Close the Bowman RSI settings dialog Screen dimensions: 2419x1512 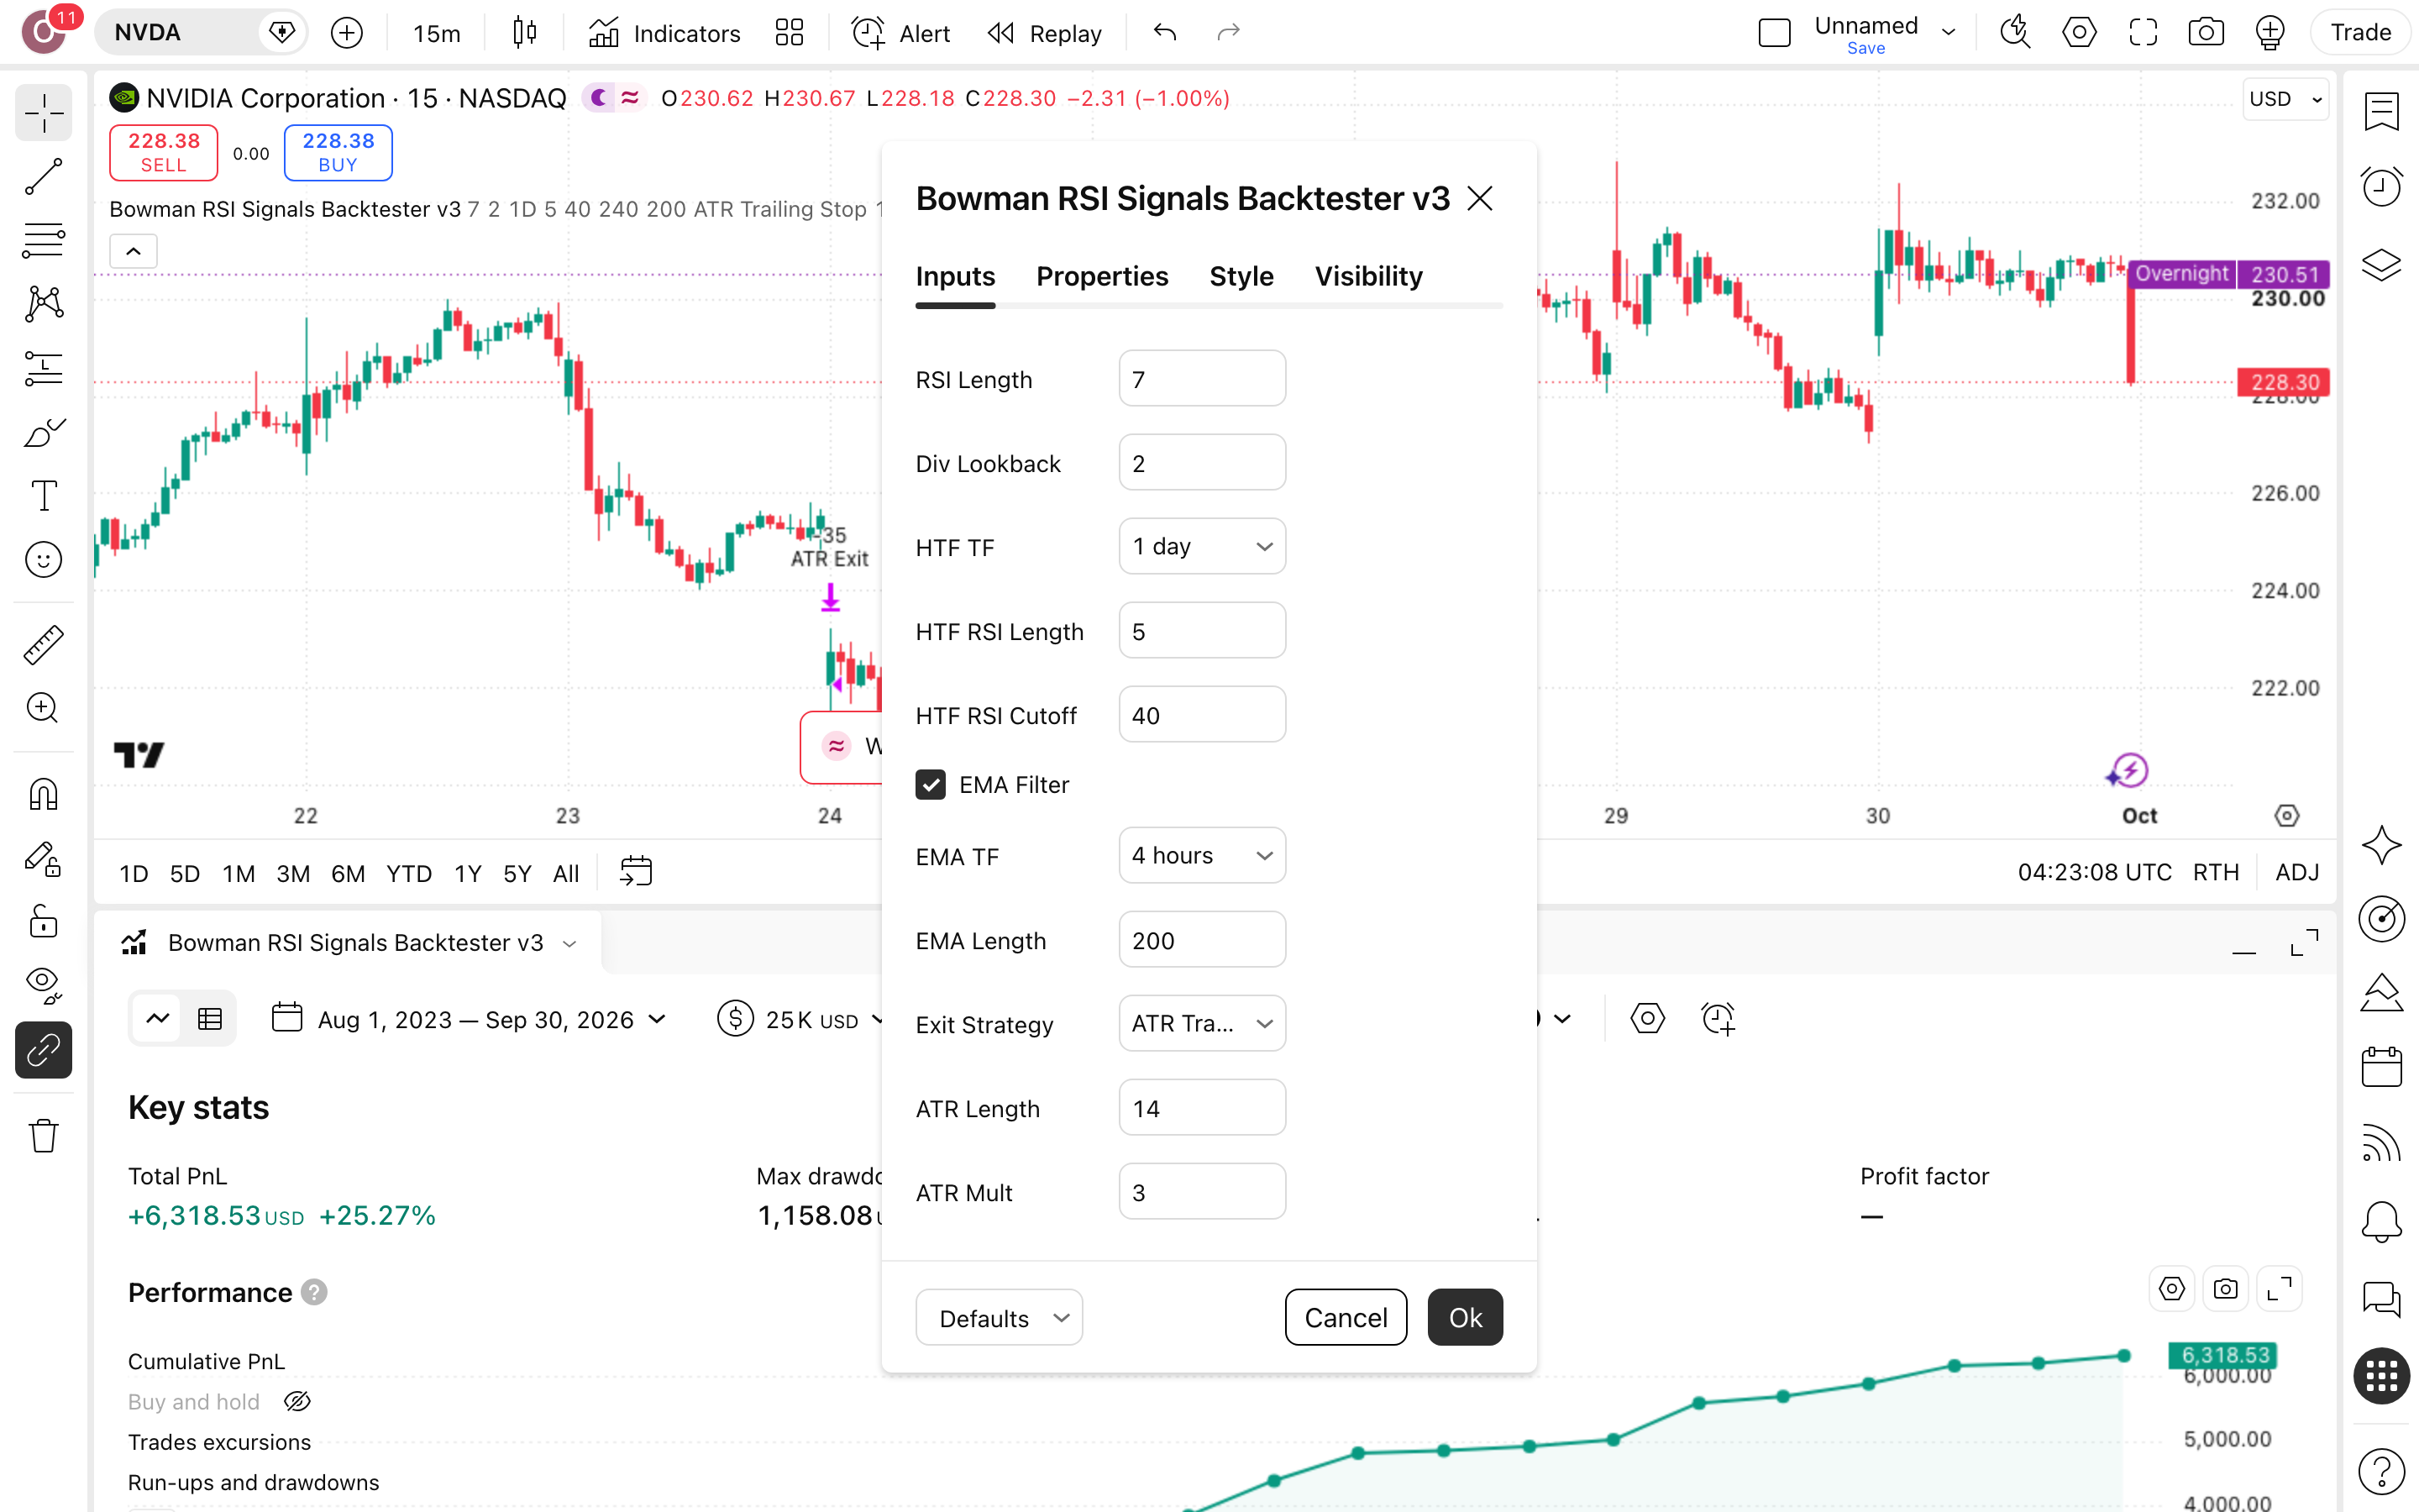click(x=1479, y=198)
